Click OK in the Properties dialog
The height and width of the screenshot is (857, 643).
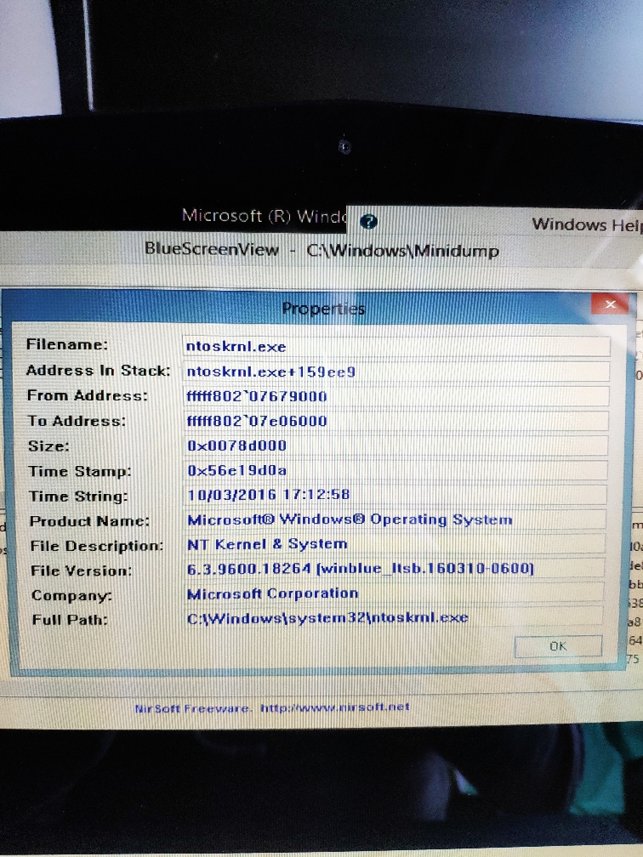point(558,646)
